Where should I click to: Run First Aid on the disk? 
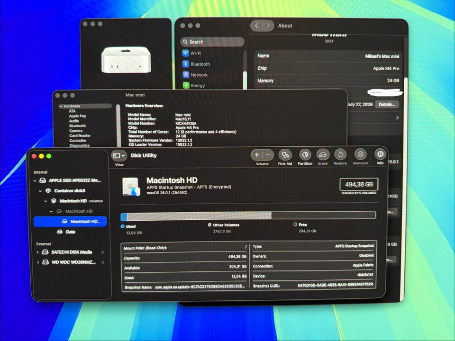point(285,155)
